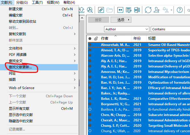This screenshot has height=135, width=190.
Task: Toggle read status dot for Abourehab row
Action: [90, 45]
